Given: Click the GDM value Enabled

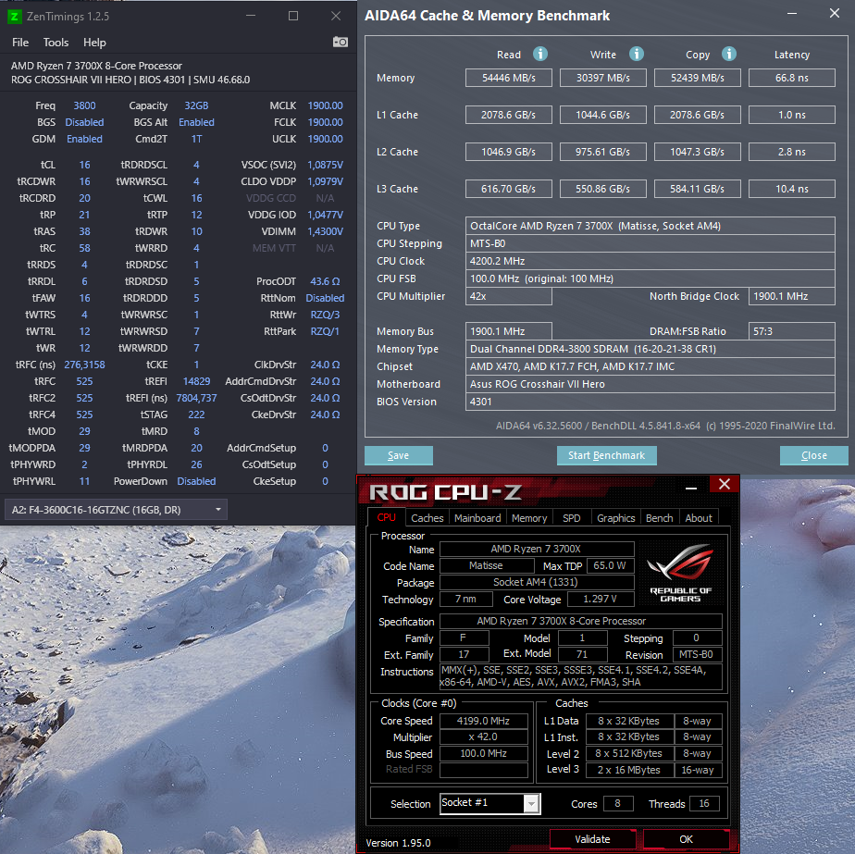Looking at the screenshot, I should pyautogui.click(x=84, y=139).
